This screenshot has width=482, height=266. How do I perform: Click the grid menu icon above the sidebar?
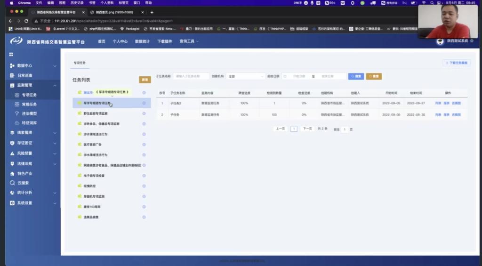(11, 55)
